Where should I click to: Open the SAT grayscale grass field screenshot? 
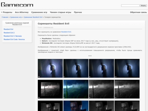click(127, 89)
